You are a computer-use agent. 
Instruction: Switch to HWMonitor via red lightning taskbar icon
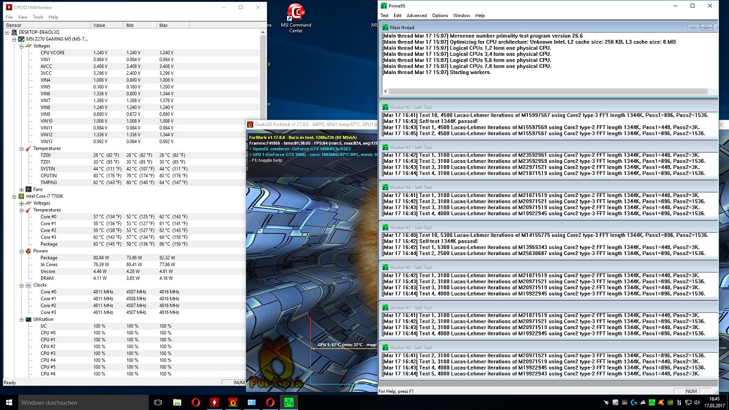coord(214,402)
